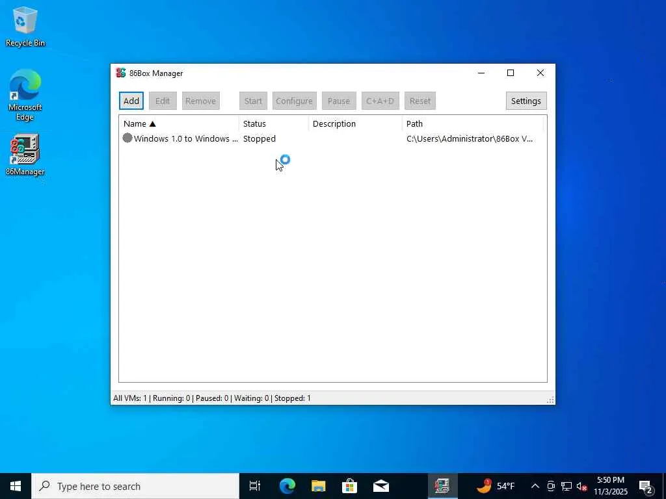Viewport: 666px width, 499px height.
Task: Click the Edit button
Action: coord(163,101)
